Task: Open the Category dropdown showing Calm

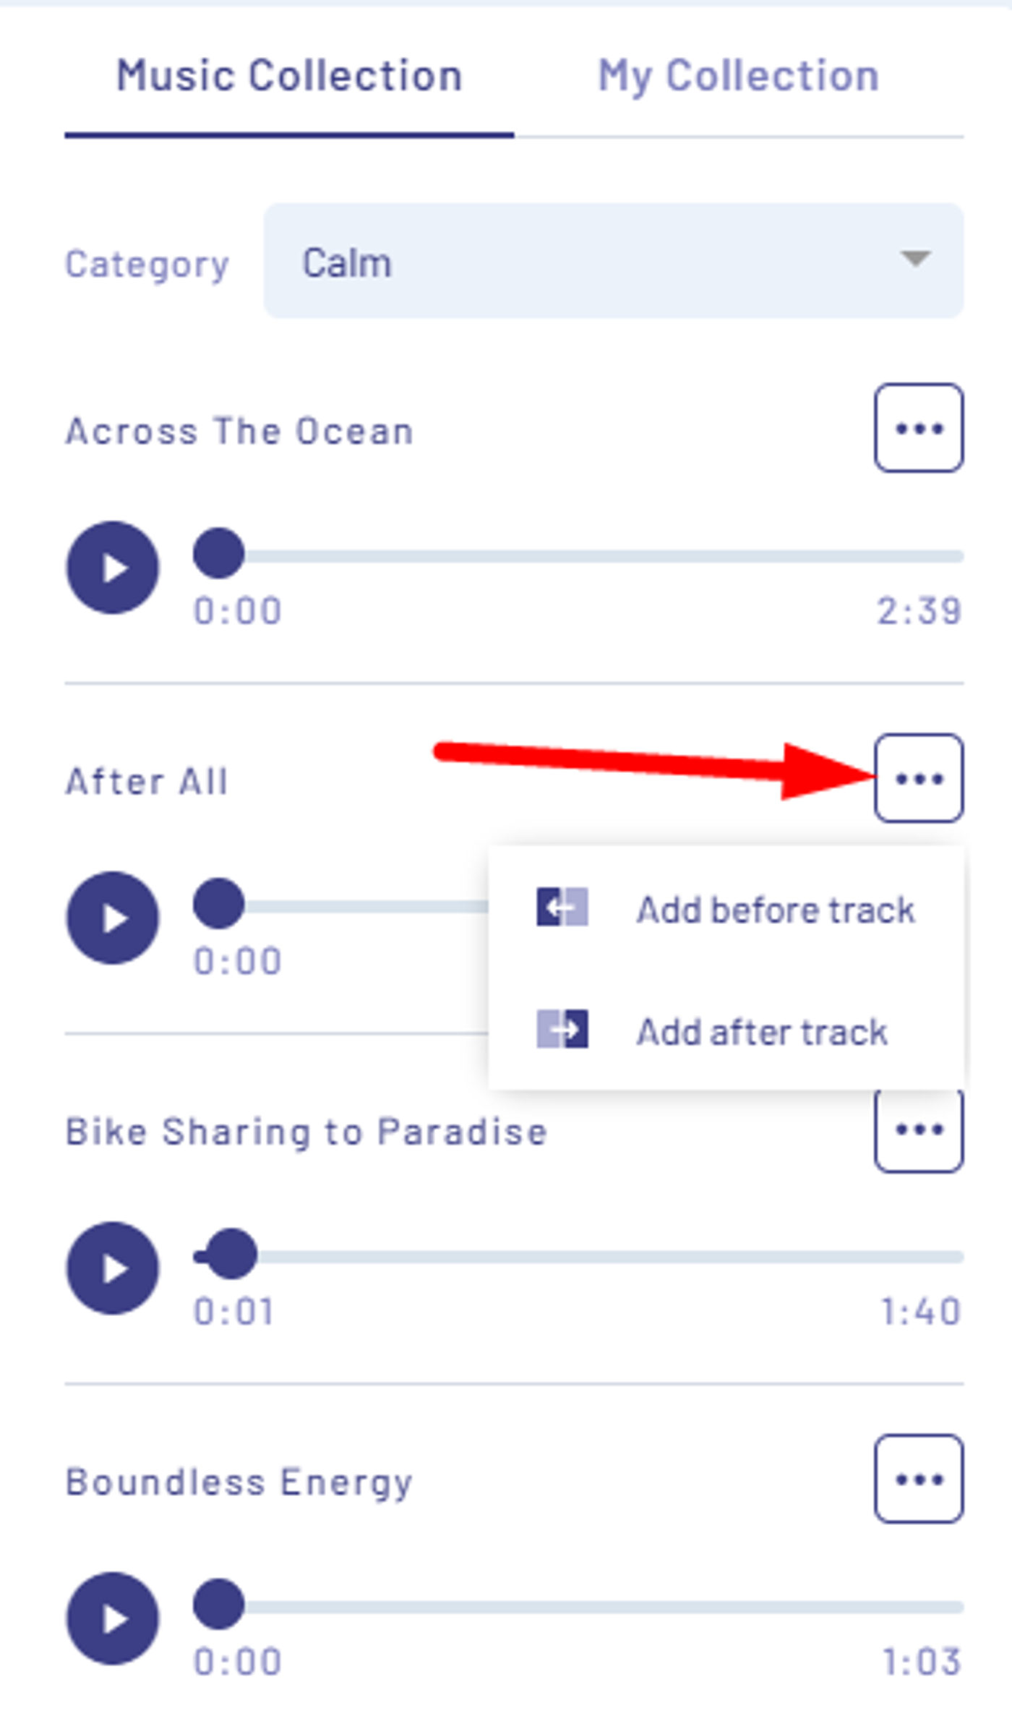Action: [x=613, y=261]
